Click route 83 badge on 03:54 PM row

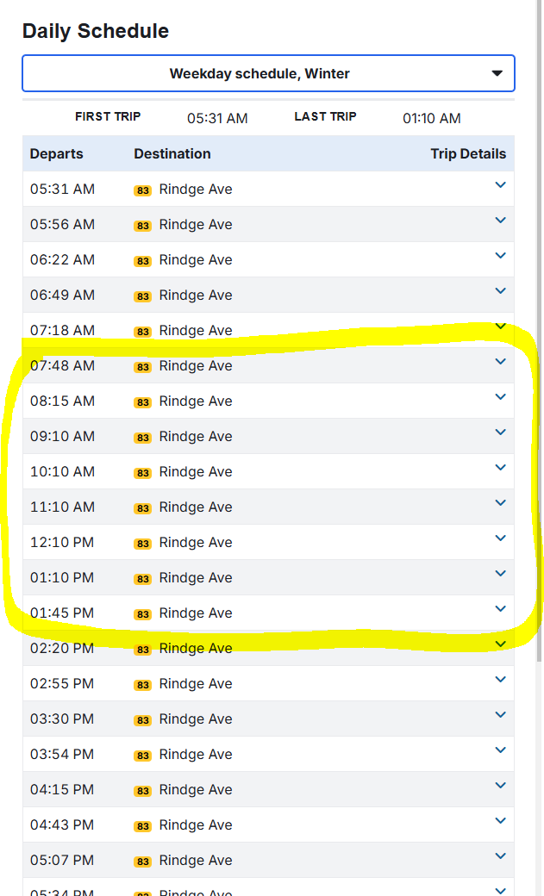coord(143,756)
